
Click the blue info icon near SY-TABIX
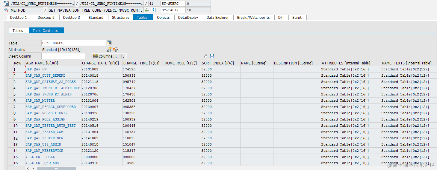point(153,10)
